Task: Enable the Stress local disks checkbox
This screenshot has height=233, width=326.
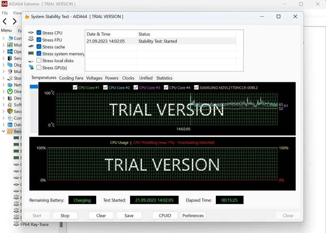Action: coord(39,60)
